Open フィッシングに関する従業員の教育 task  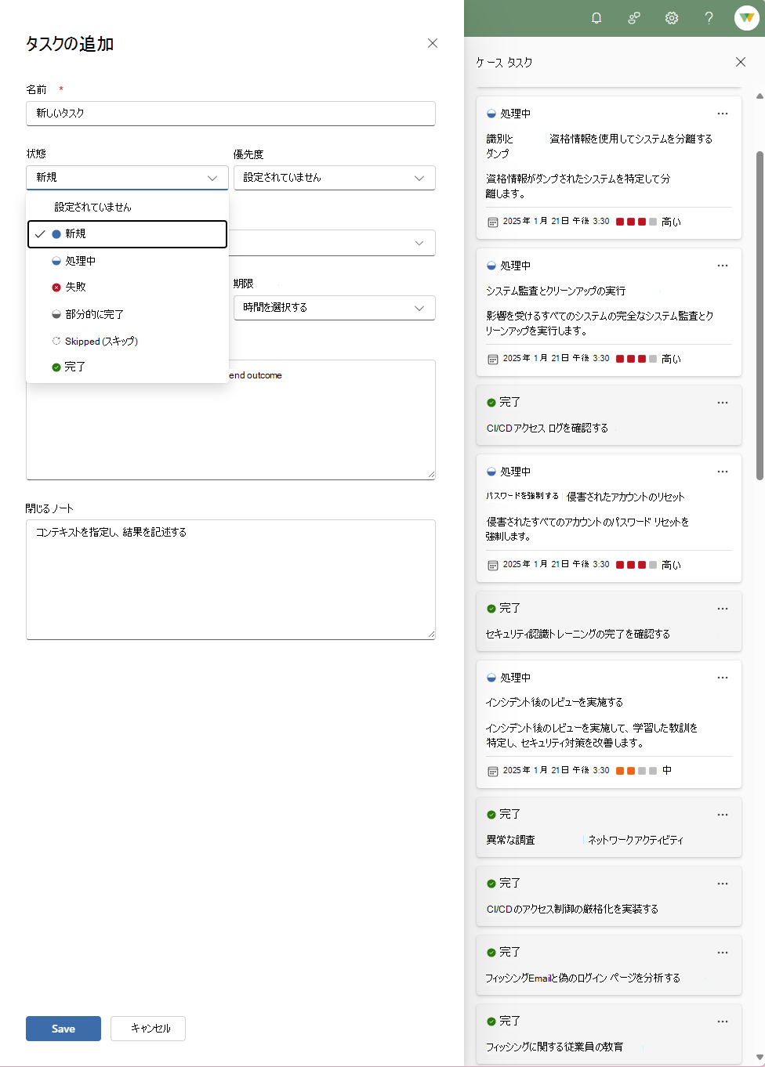(x=554, y=1047)
